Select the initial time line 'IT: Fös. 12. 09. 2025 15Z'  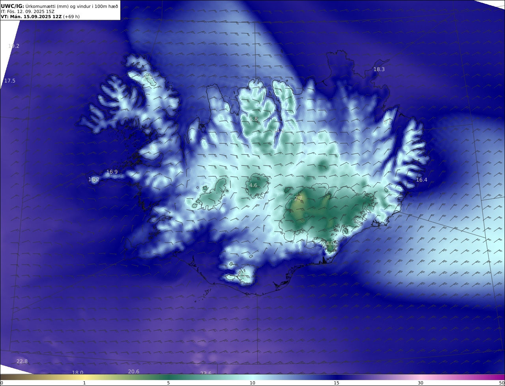[x=28, y=11]
